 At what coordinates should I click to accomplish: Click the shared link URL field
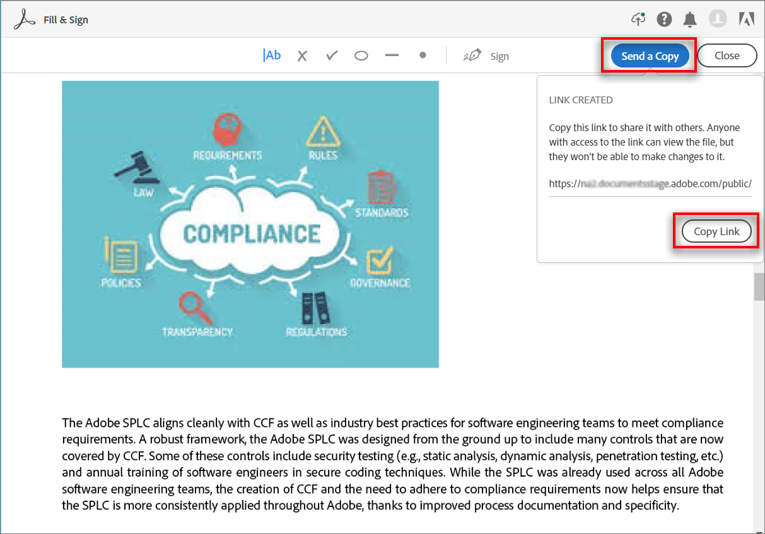click(650, 184)
